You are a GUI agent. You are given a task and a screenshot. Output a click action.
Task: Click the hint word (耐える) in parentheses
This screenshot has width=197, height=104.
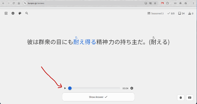pyautogui.click(x=159, y=42)
